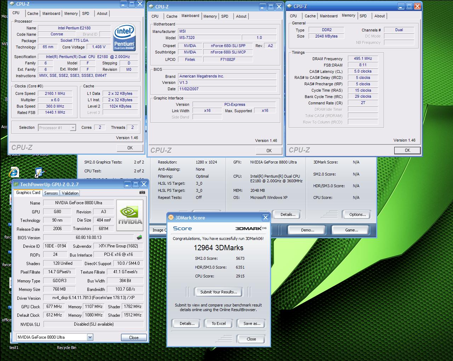
Task: Go to About tab in CPU-Z Memory window
Action: click(x=380, y=16)
